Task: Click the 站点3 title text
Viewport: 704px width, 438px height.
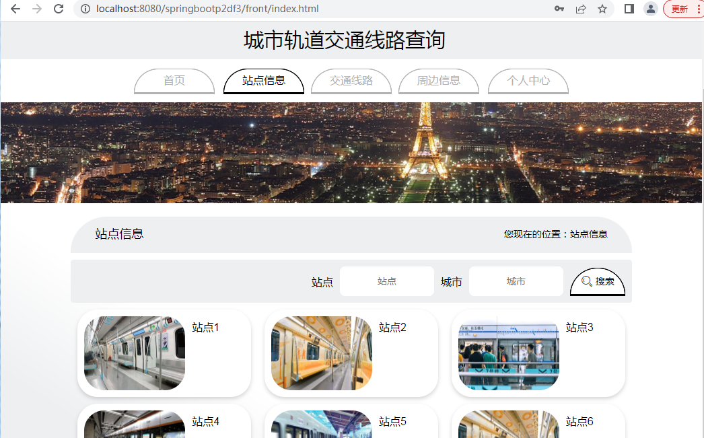Action: coord(579,328)
